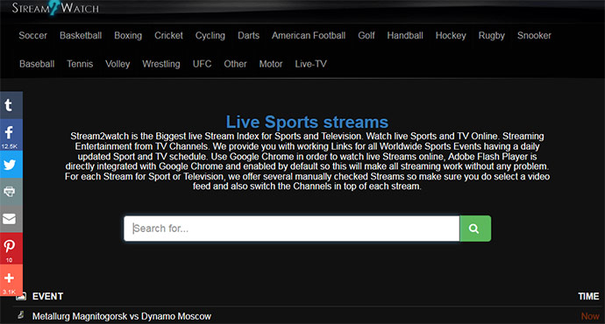
Task: Open more share options with the plus icon
Action: pos(11,280)
